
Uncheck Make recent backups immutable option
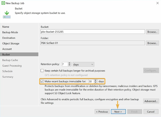[42, 81]
